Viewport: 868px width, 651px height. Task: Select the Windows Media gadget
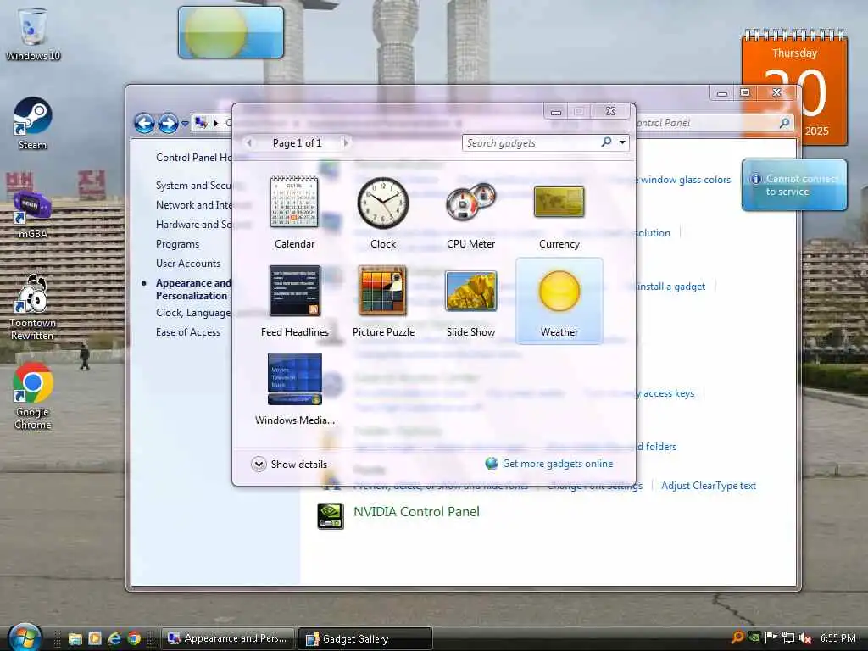[294, 388]
